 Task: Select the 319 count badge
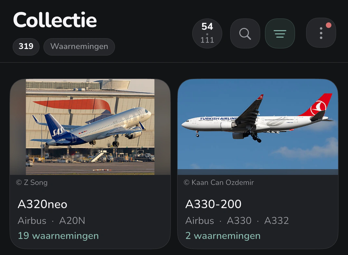click(x=26, y=47)
